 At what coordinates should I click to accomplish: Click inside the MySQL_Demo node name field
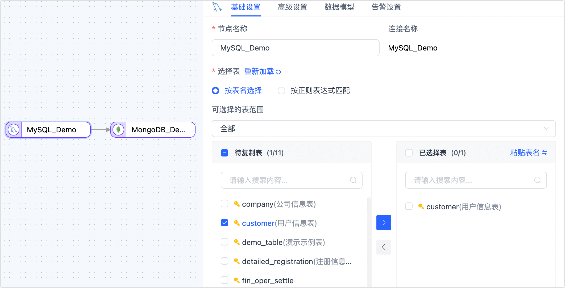(295, 48)
